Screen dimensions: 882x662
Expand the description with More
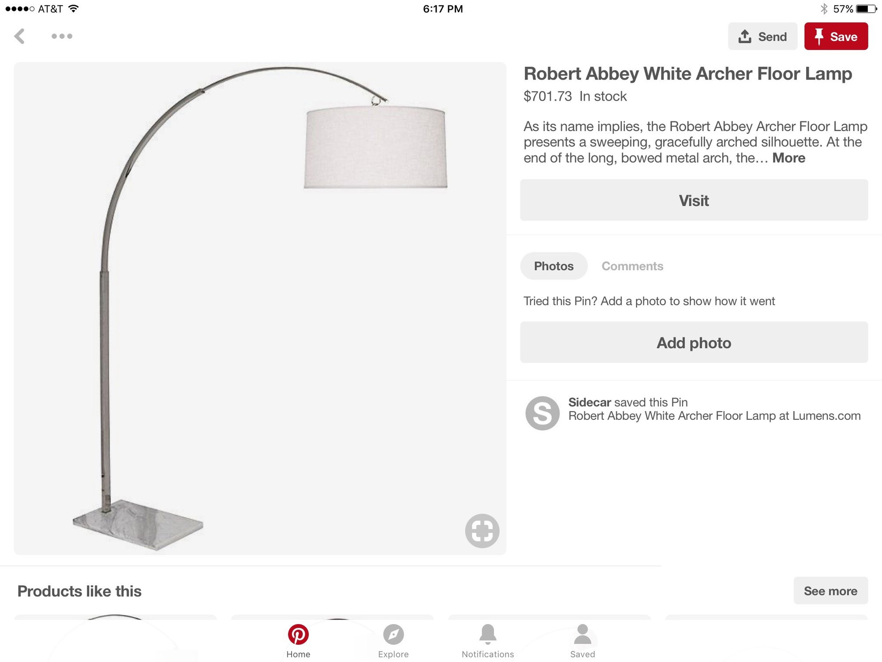[x=789, y=158]
